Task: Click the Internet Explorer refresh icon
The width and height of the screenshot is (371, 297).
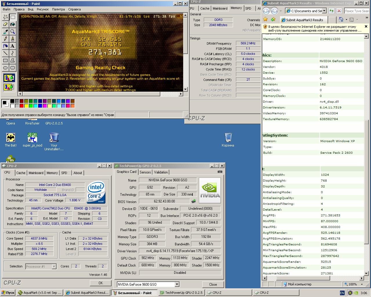Action: [332, 11]
